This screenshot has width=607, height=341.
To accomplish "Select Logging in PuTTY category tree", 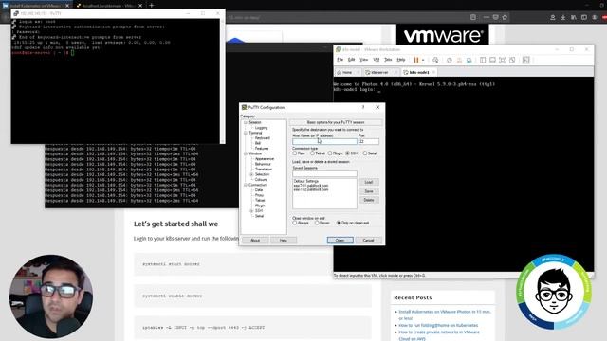I will (261, 128).
